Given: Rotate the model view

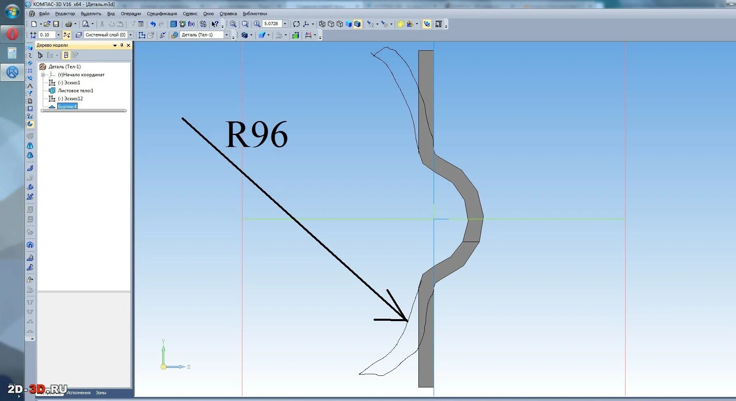Looking at the screenshot, I should coord(296,24).
